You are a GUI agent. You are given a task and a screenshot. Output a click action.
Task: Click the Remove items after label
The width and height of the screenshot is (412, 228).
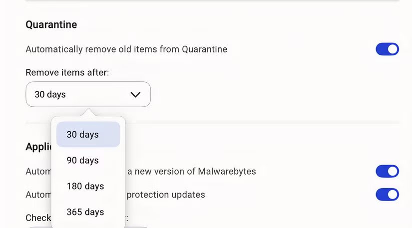67,73
